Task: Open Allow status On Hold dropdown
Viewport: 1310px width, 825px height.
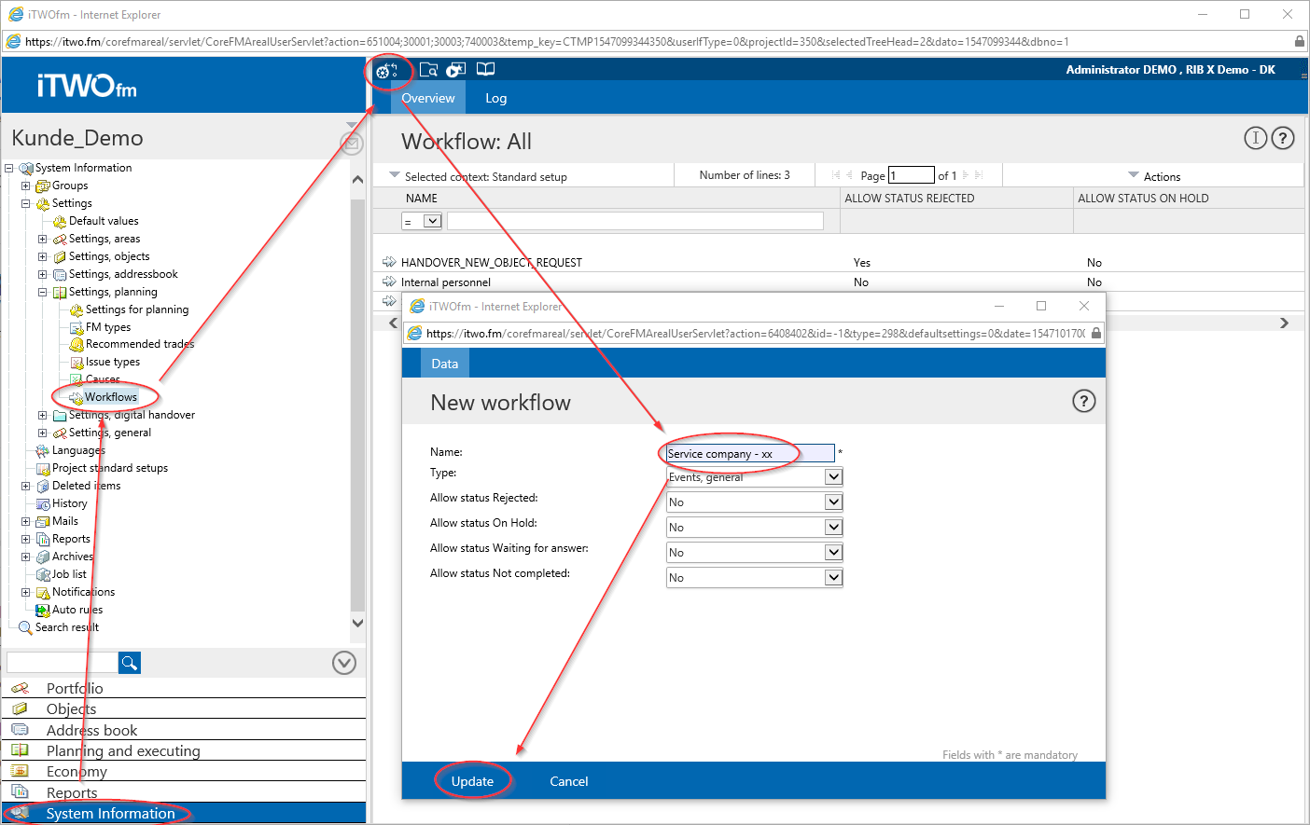Action: point(833,528)
